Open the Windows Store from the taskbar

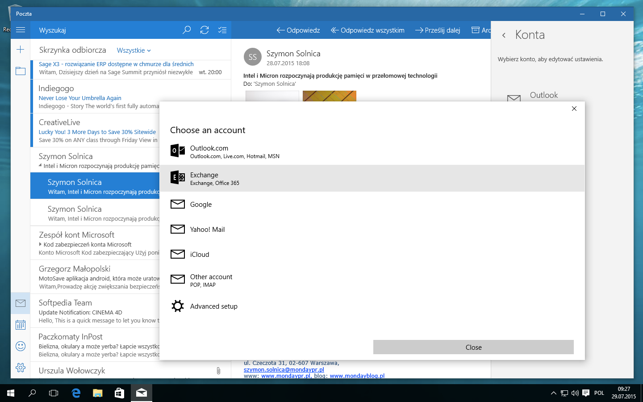tap(119, 393)
